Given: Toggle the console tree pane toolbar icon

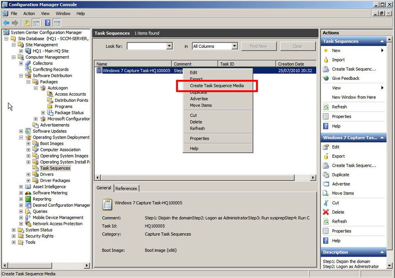Looking at the screenshot, I should pyautogui.click(x=36, y=23).
